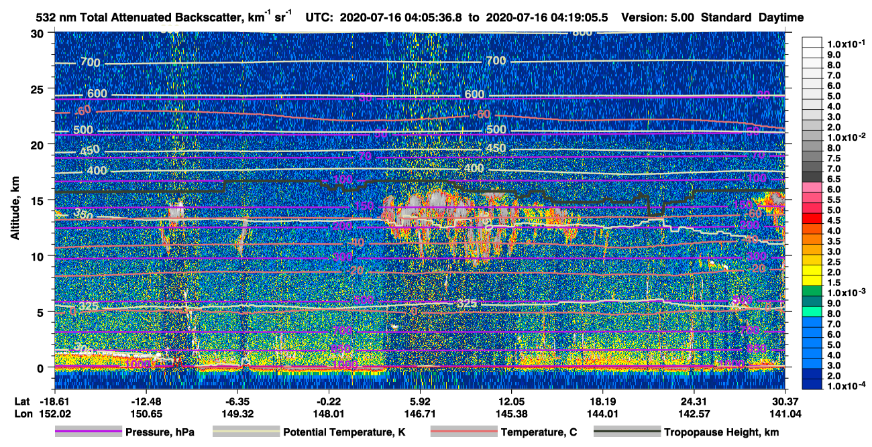The height and width of the screenshot is (447, 872).
Task: Click the colorbar label '1.5'
Action: pyautogui.click(x=833, y=282)
